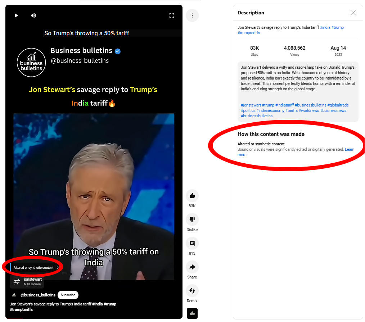The width and height of the screenshot is (365, 322).
Task: Click channel avatar icon beside @business_bulletins
Action: tap(14, 295)
